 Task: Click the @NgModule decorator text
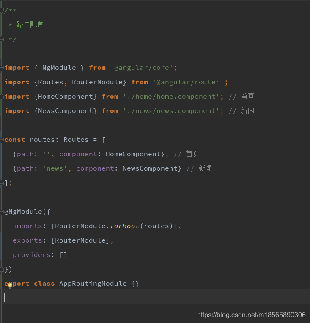pos(23,212)
